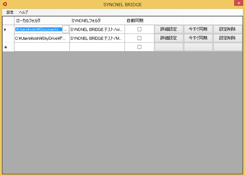Toggle 自動同期 checkbox in the new empty row
The image size is (245, 176).
139,47
